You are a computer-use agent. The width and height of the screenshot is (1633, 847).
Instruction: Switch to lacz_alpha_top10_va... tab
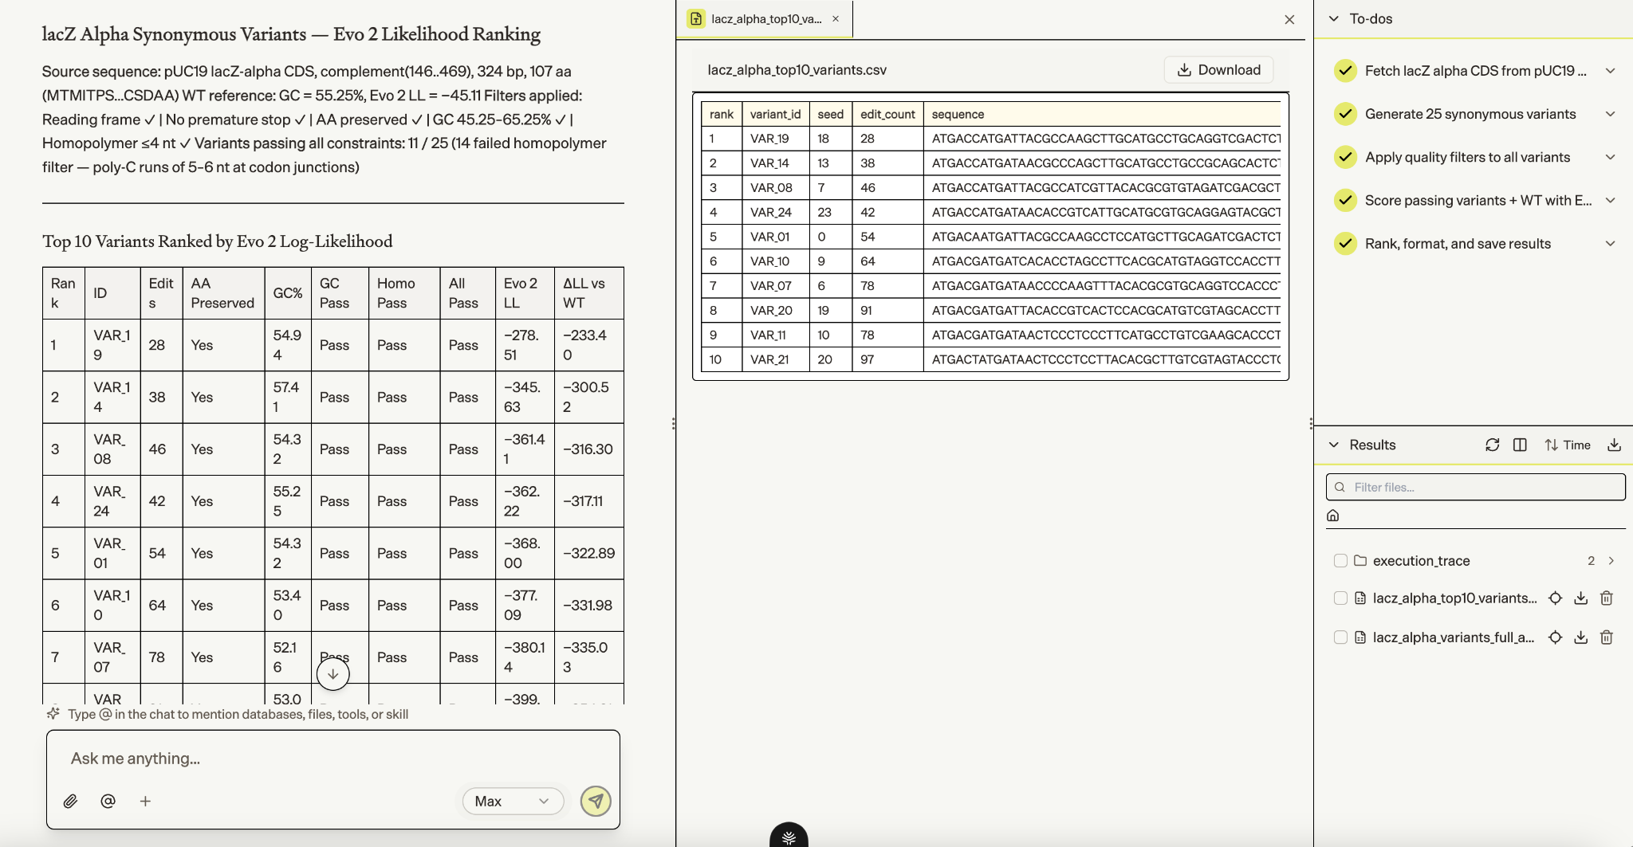tap(765, 18)
